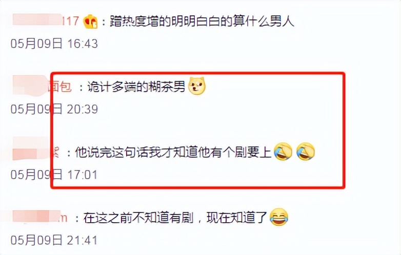Click the second crying-laugh emoji after 剧要上
The height and width of the screenshot is (255, 401).
tap(305, 152)
